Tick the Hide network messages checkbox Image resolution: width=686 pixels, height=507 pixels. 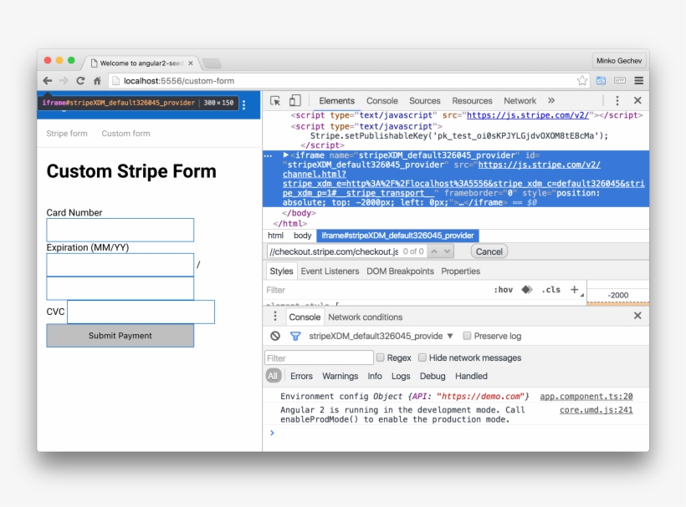point(422,357)
